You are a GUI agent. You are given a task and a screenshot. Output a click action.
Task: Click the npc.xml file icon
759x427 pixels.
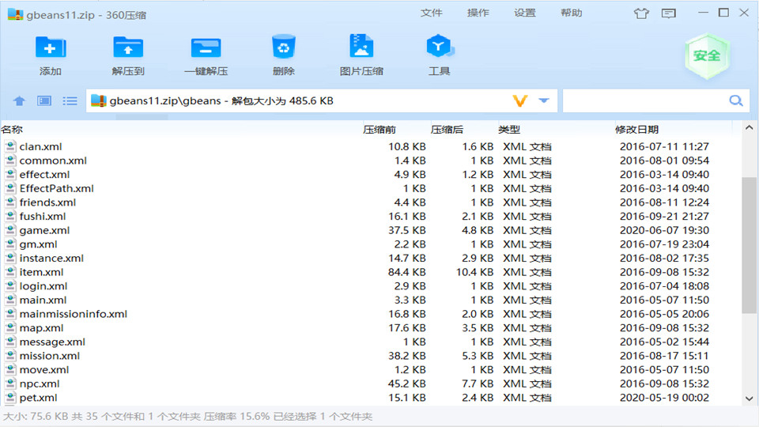coord(10,384)
